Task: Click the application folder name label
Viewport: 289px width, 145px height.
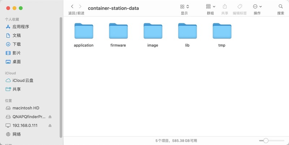Action: pos(84,45)
